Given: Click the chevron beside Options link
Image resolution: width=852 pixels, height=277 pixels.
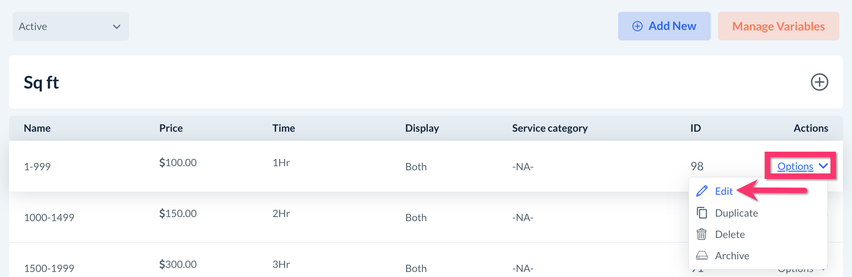Looking at the screenshot, I should pyautogui.click(x=823, y=166).
